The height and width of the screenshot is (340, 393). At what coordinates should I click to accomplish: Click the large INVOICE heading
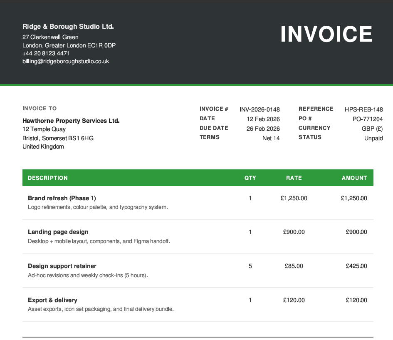point(326,34)
